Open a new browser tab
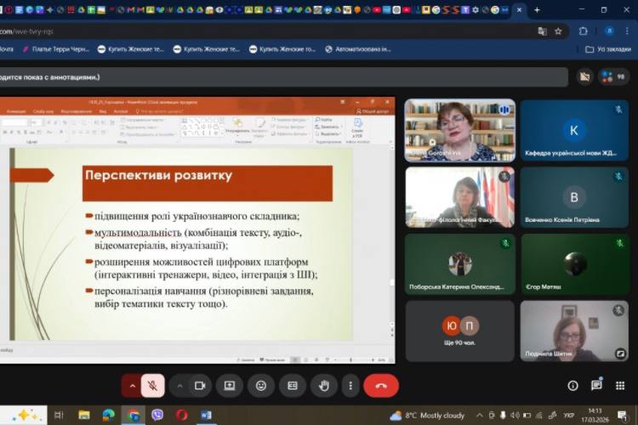This screenshot has height=425, width=638. 537,10
